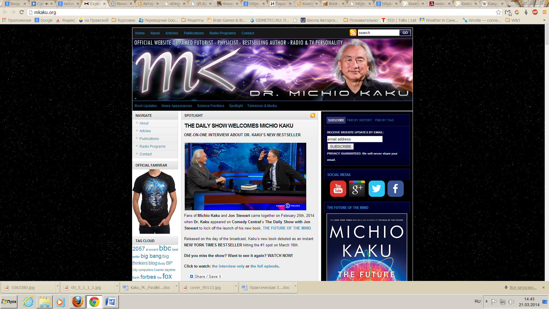Click the site search input field
The image size is (549, 309).
pyautogui.click(x=379, y=33)
